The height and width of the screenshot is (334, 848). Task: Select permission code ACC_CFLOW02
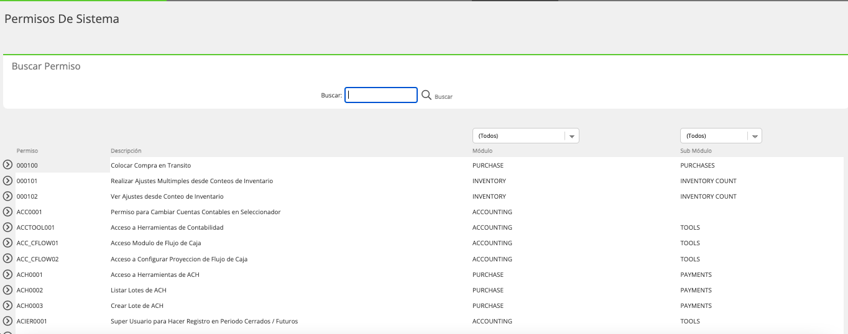(x=37, y=260)
